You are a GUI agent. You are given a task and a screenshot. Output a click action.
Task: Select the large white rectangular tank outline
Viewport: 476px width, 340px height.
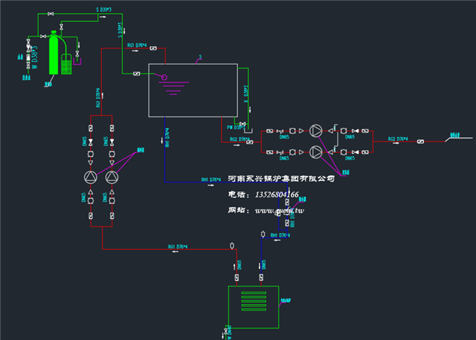click(193, 90)
